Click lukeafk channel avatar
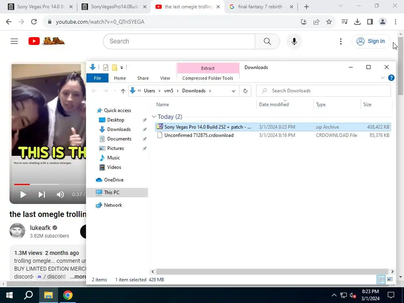This screenshot has width=404, height=303. click(x=17, y=231)
